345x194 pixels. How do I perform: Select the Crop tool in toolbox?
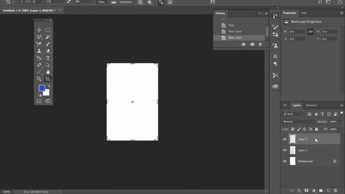pos(48,79)
